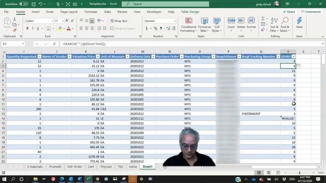Click the AutoSum sigma icon
The width and height of the screenshot is (326, 183).
coord(263,19)
